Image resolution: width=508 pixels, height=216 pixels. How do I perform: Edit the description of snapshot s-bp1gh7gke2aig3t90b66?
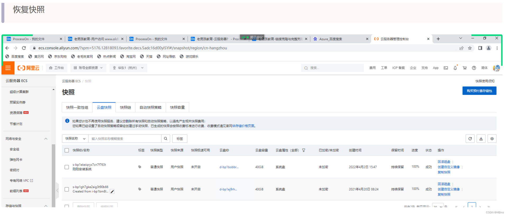[x=112, y=192]
